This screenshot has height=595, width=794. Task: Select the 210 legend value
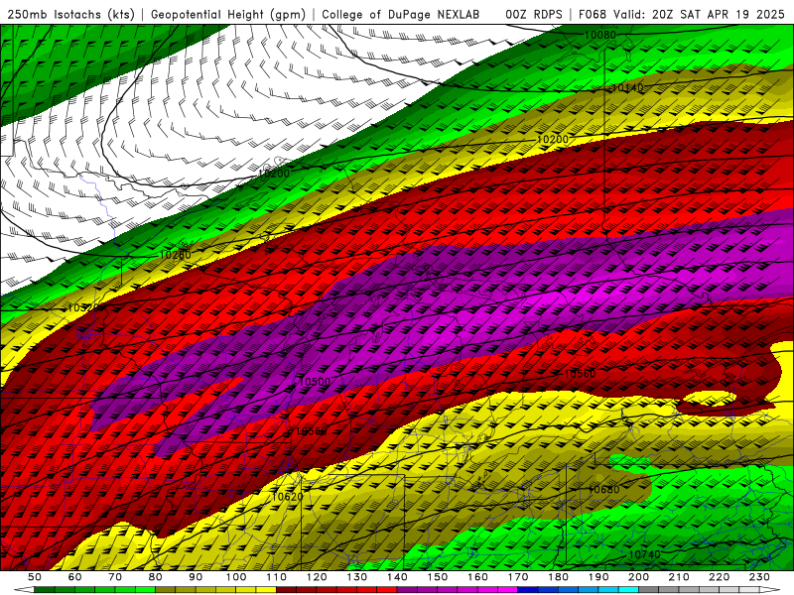click(679, 577)
